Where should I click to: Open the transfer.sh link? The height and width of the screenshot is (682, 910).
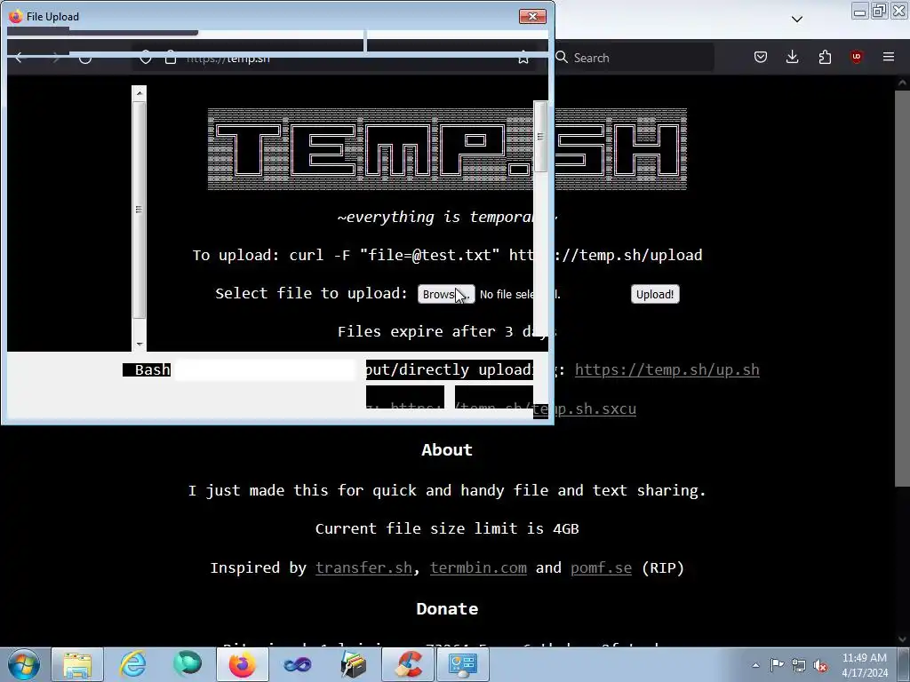363,567
